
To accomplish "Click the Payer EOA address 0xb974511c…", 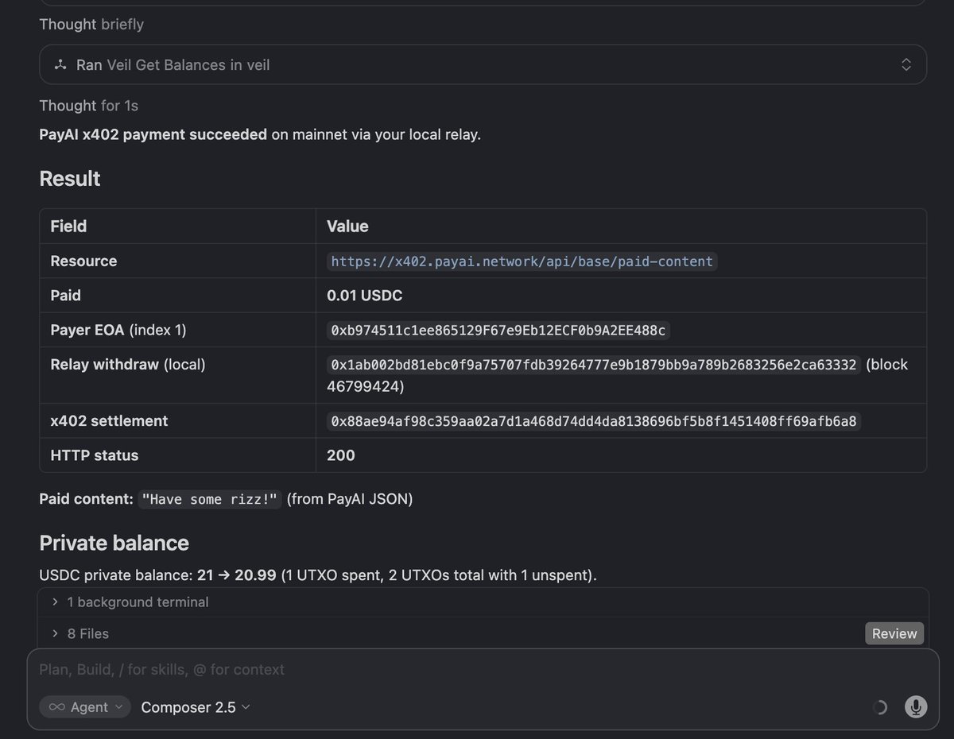I will coord(498,330).
